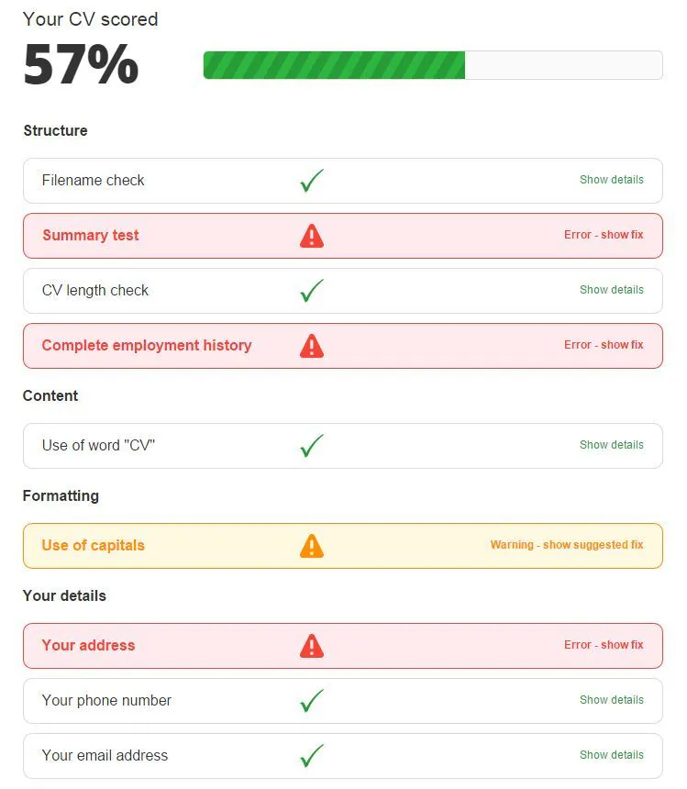Show details for Your email address

(x=612, y=754)
